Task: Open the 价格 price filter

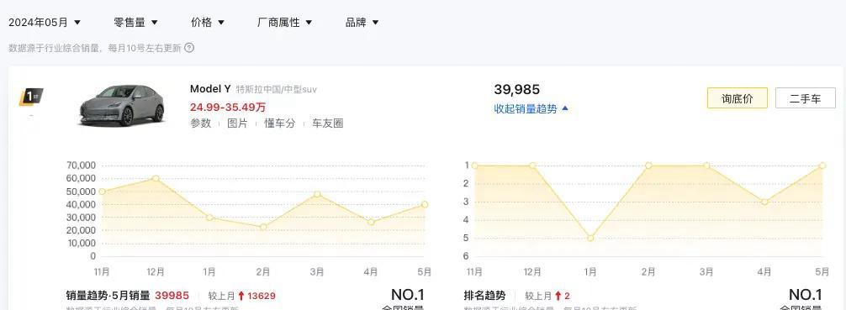Action: point(207,22)
